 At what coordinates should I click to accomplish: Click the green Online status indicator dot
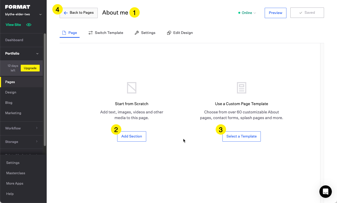pos(239,12)
